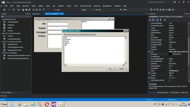
Task: Open the DEVEXPRESS menu
Action: click(x=107, y=6)
